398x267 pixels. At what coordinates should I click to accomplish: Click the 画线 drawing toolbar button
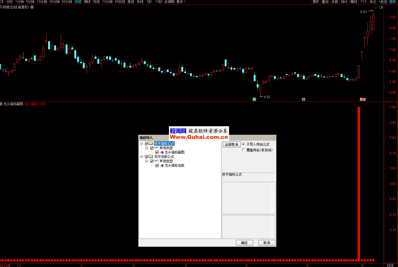click(x=354, y=2)
